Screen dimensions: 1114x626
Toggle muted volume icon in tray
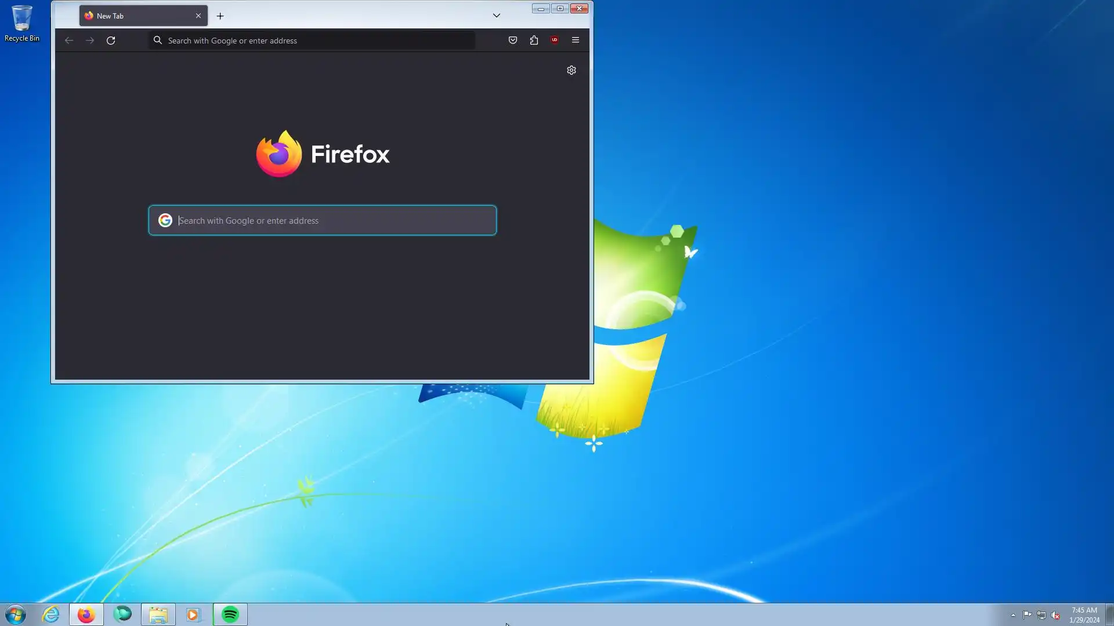[1055, 616]
